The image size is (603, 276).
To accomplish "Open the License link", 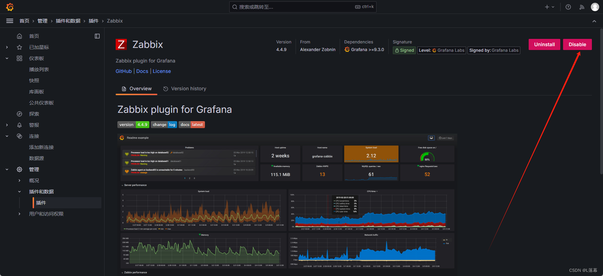I will pyautogui.click(x=162, y=71).
